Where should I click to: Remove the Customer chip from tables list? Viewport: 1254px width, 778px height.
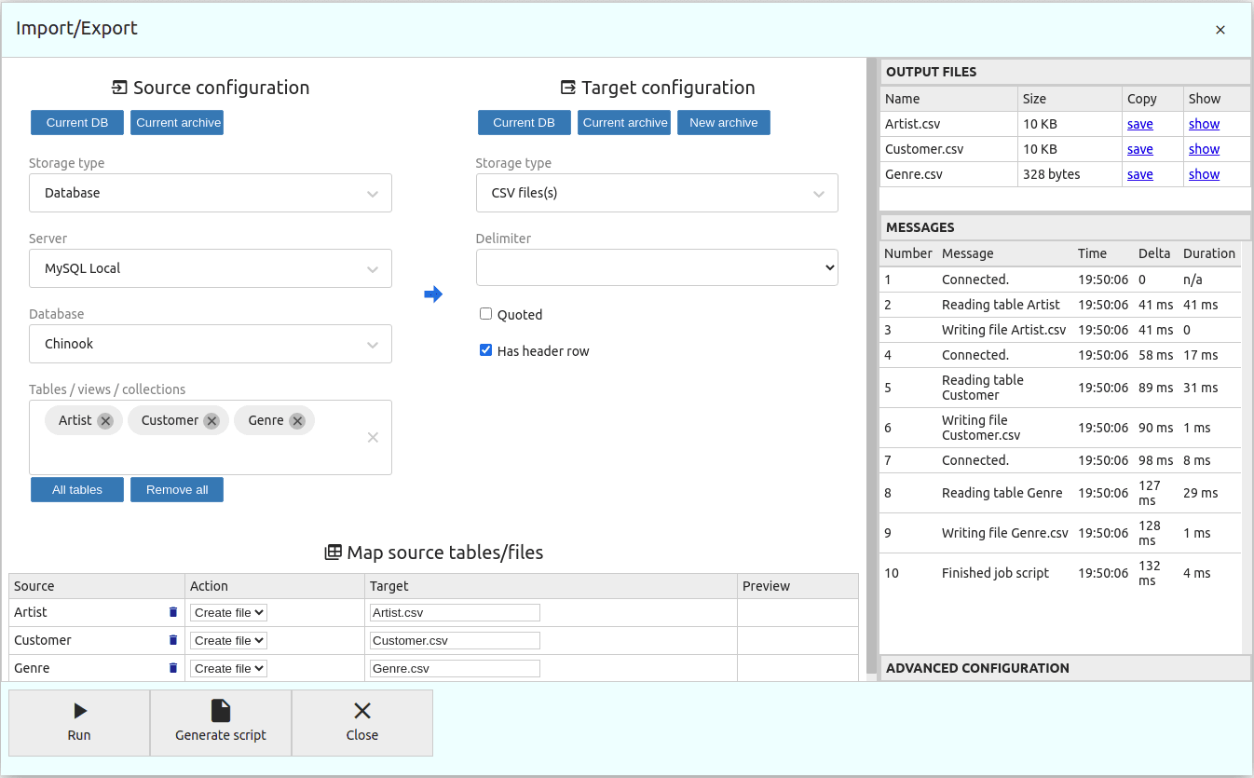[211, 420]
